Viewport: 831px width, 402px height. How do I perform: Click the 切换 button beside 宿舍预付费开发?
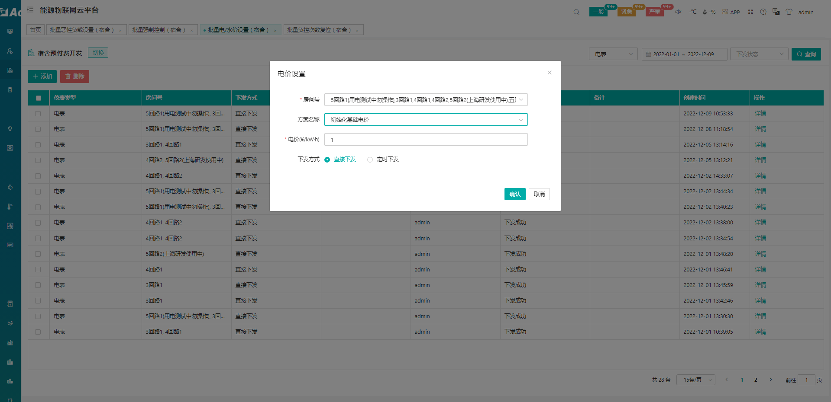tap(98, 53)
